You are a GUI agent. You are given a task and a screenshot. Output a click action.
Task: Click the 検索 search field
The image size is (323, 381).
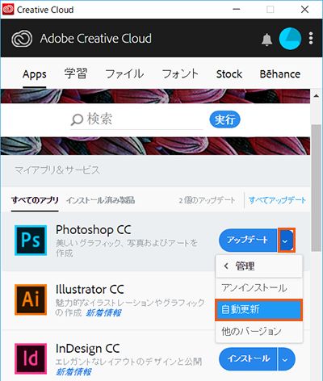[x=136, y=119]
